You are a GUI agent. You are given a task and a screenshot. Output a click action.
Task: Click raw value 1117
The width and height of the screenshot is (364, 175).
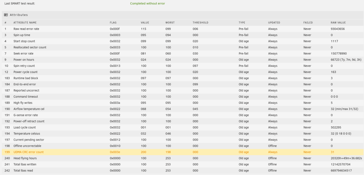tap(334, 41)
